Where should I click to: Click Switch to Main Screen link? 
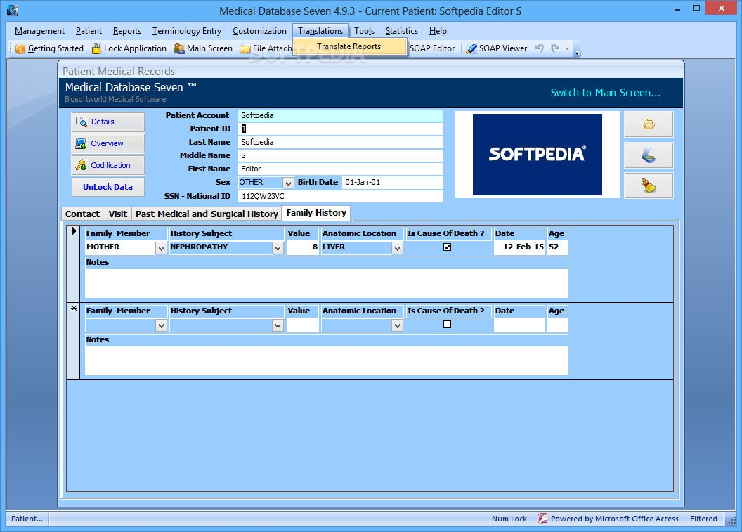pos(605,93)
